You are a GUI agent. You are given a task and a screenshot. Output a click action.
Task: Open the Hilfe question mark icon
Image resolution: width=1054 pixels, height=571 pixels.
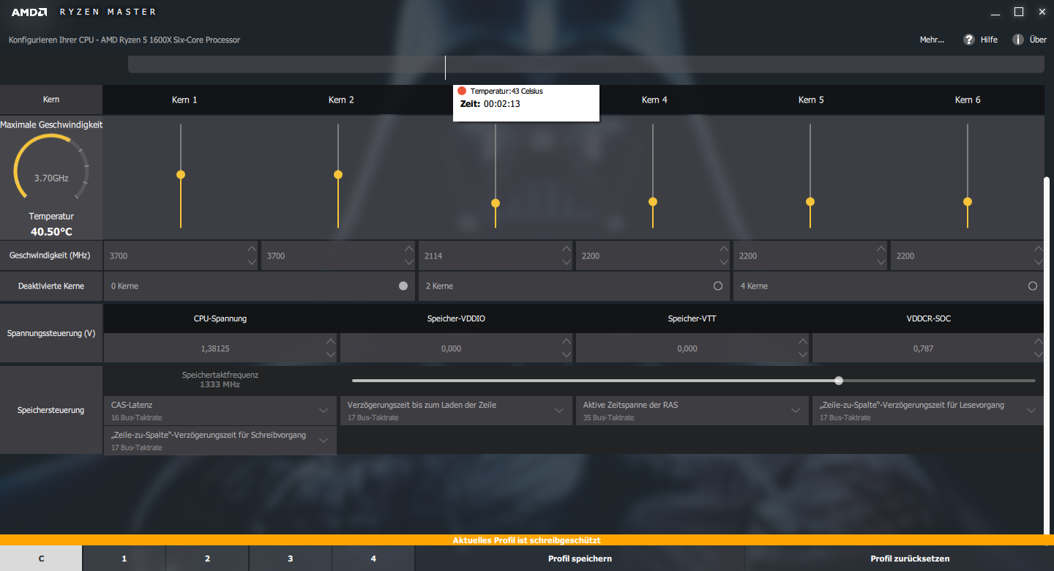969,40
